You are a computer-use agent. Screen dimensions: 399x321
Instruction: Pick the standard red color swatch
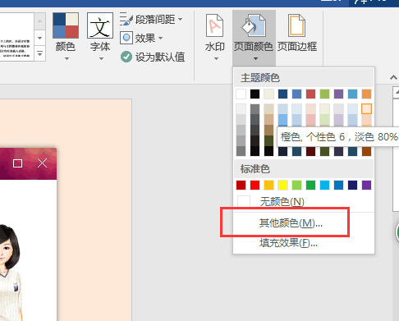tap(255, 185)
